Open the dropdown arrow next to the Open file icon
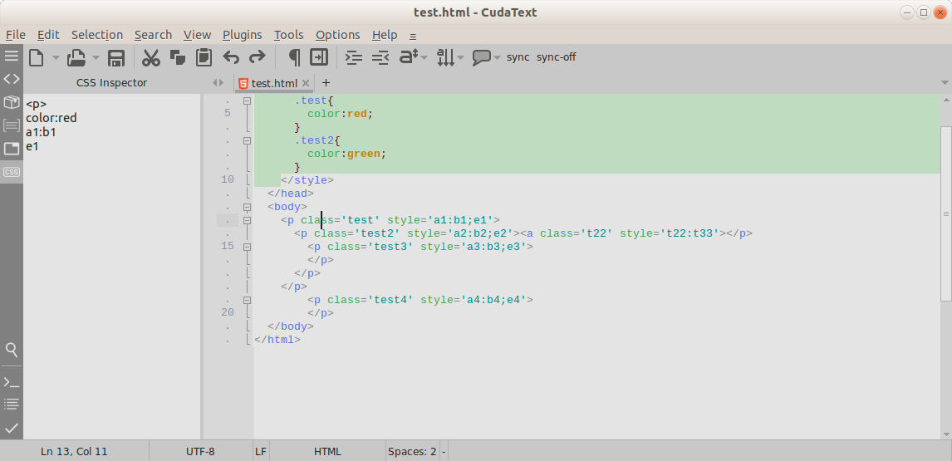 click(96, 58)
